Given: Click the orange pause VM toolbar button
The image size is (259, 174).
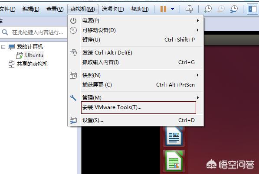Looking at the screenshot, I should pyautogui.click(x=163, y=9).
